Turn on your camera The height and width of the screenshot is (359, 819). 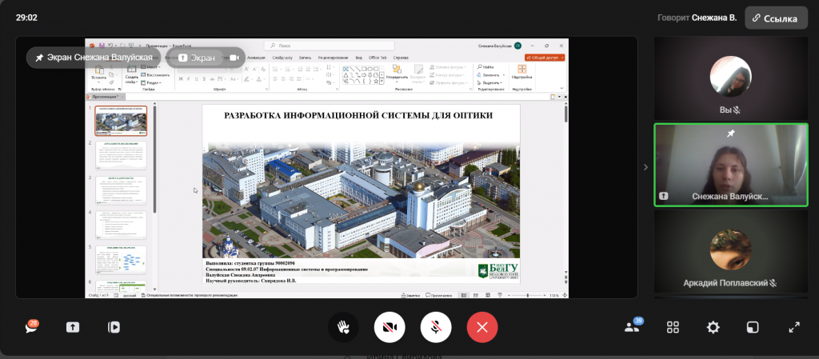point(390,327)
